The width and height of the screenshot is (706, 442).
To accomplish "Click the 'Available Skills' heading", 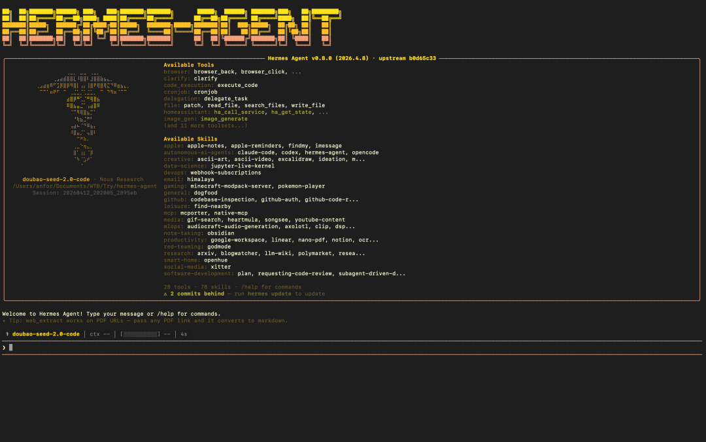I will coord(190,139).
